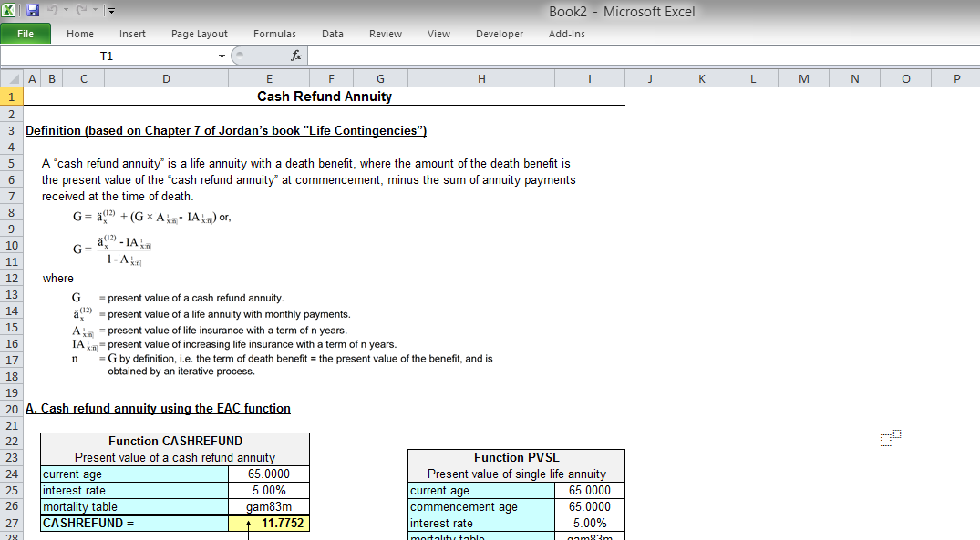Select CASHREFUND interest rate value 5.00%
The image size is (980, 540).
pyautogui.click(x=269, y=490)
